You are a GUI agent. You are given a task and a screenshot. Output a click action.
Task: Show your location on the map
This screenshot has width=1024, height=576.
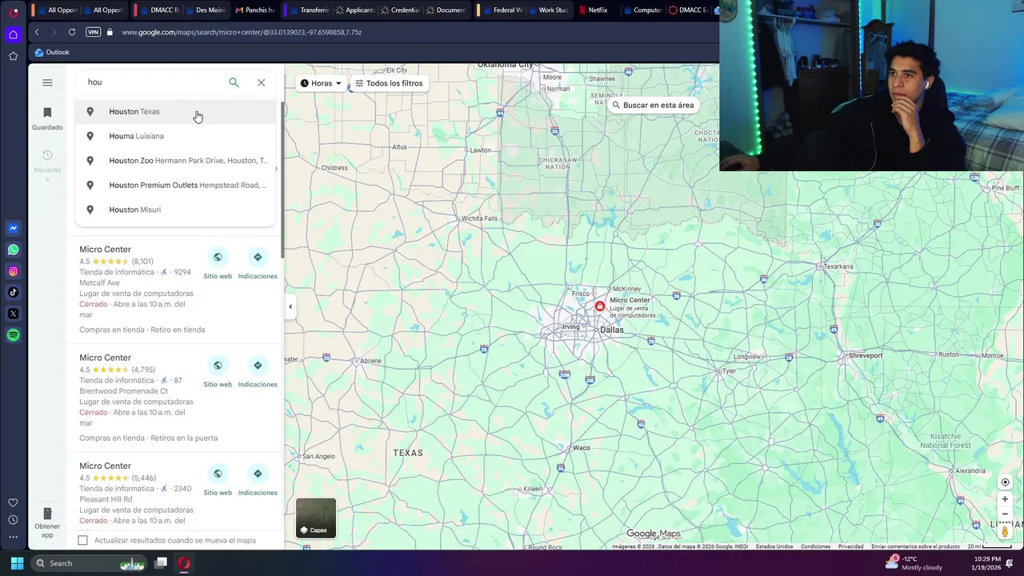point(1005,482)
